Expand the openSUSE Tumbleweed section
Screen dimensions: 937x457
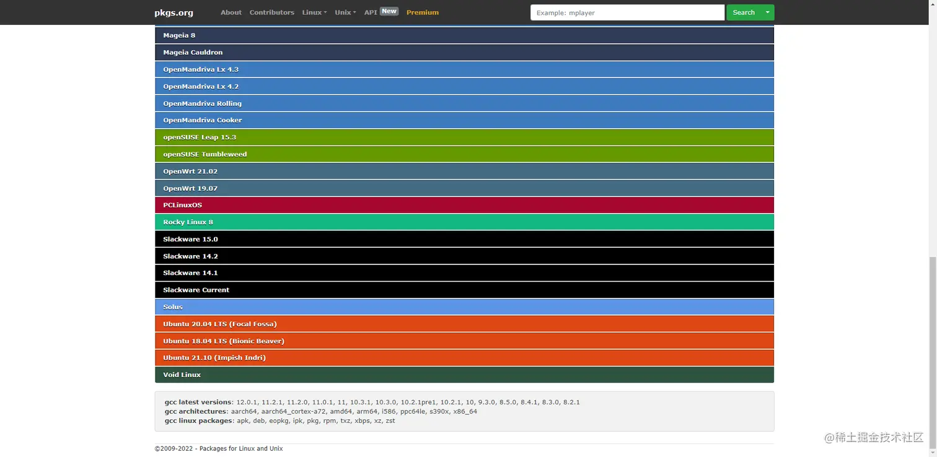(464, 154)
